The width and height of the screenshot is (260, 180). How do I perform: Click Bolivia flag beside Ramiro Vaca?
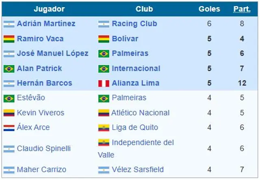9,39
